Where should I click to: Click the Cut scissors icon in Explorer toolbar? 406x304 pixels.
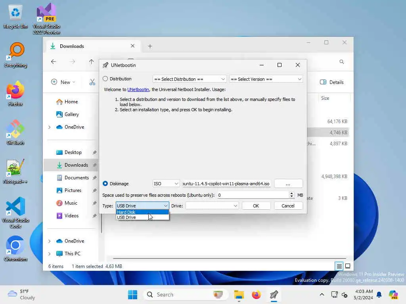click(92, 82)
